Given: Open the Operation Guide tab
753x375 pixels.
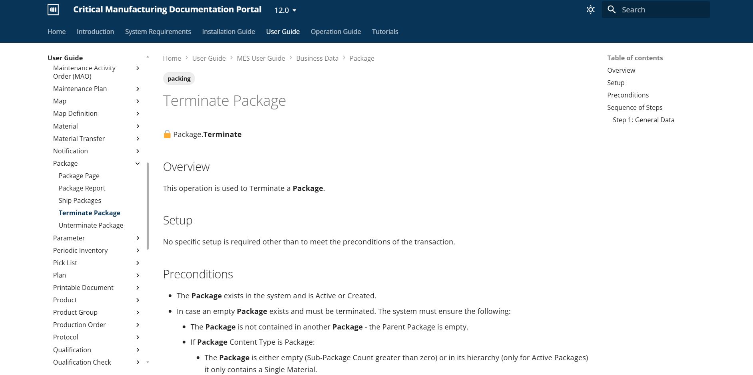Looking at the screenshot, I should (x=336, y=32).
